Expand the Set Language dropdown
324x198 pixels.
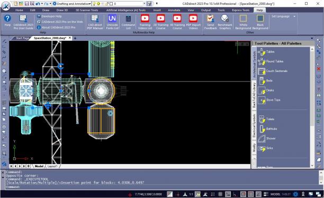pyautogui.click(x=283, y=16)
